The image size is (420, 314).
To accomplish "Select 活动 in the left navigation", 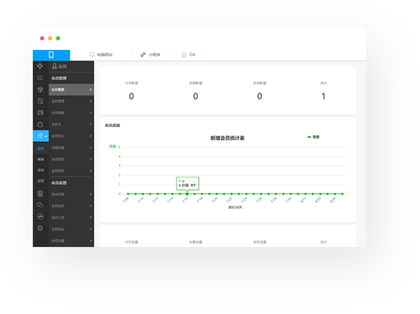I will pyautogui.click(x=40, y=170).
